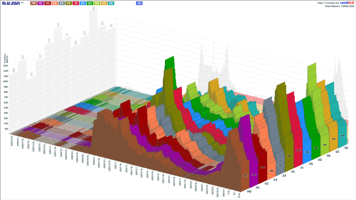356x200 pixels.
Task: Click the orange SA legend button
Action: [55, 3]
